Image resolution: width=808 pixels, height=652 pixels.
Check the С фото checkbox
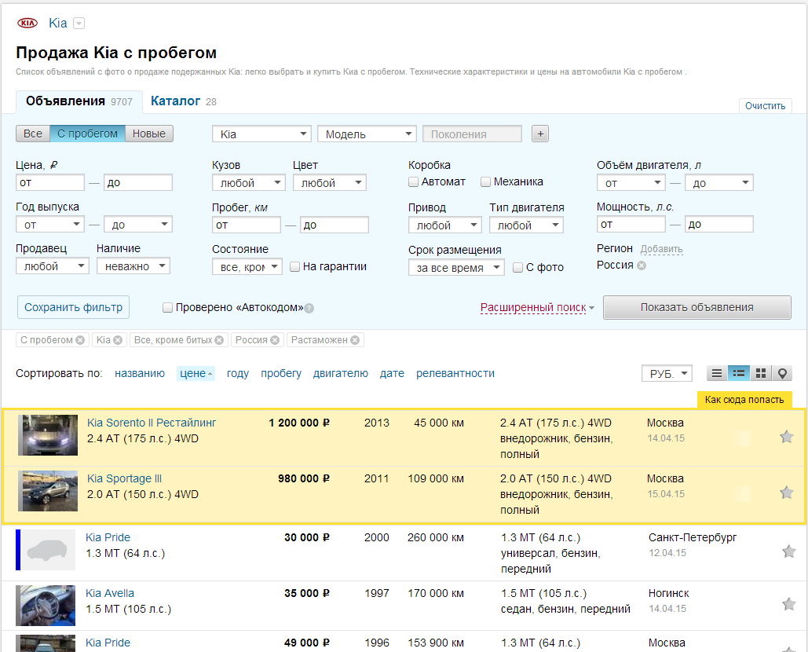point(518,268)
